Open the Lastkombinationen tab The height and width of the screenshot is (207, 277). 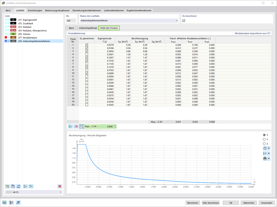(113, 11)
